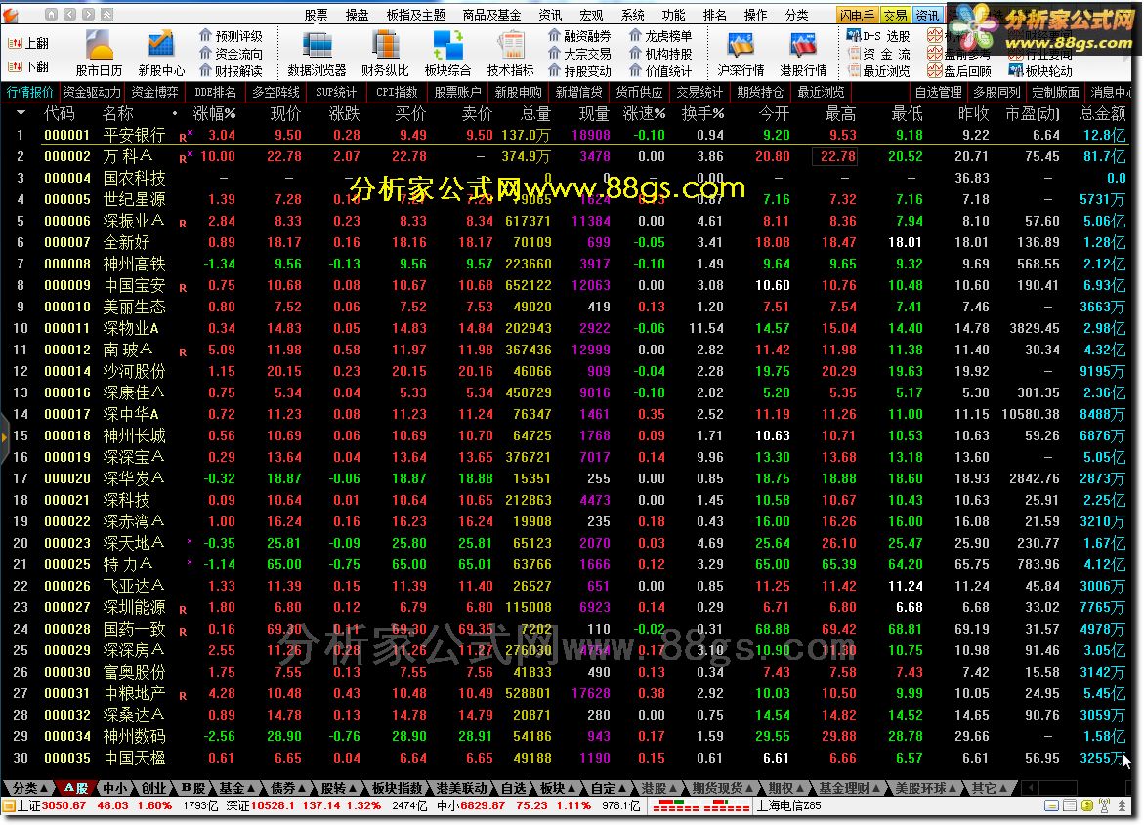
Task: Open the 宏观 menu
Action: click(x=591, y=15)
